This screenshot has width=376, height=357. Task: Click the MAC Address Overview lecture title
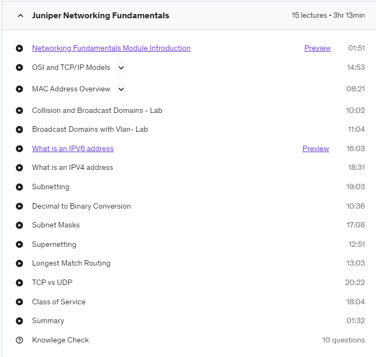[x=71, y=89]
